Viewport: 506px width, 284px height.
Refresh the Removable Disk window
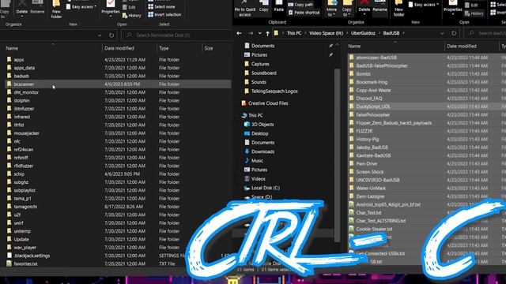tap(111, 35)
